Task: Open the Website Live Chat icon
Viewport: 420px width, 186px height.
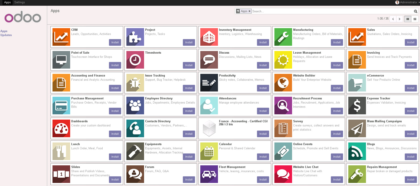Action: 283,174
